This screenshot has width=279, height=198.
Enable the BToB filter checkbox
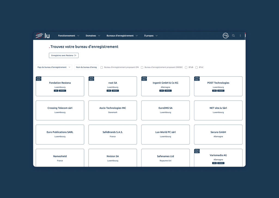[x=186, y=67]
